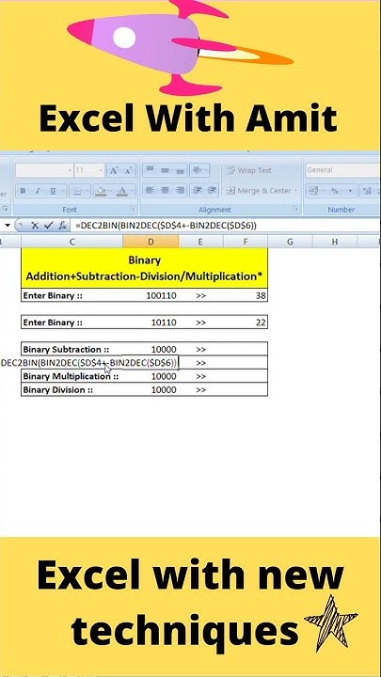Toggle Italic formatting in Font group
Viewport: 381px width, 677px height.
tap(38, 191)
